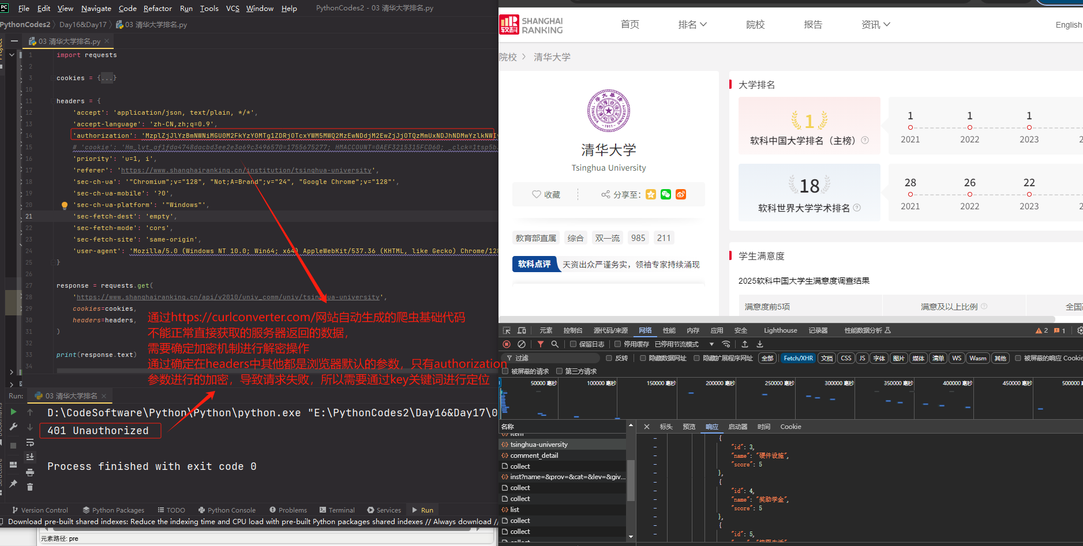Select the comment_detail request row
The height and width of the screenshot is (546, 1083).
[x=563, y=455]
